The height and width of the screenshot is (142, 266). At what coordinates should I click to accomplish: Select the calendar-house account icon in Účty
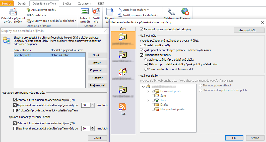click(122, 72)
